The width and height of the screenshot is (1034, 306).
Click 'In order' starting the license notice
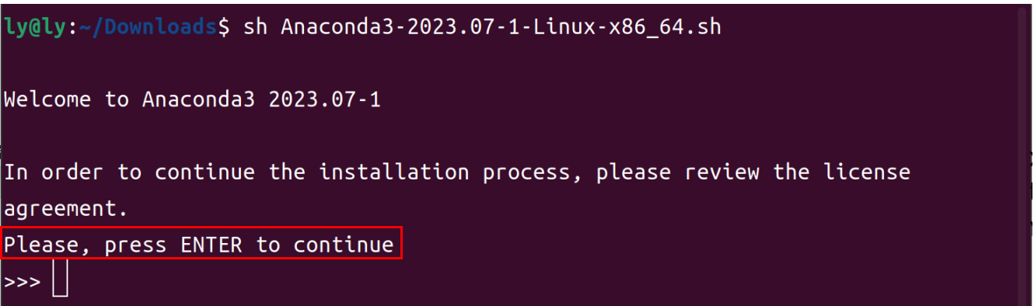pyautogui.click(x=54, y=172)
